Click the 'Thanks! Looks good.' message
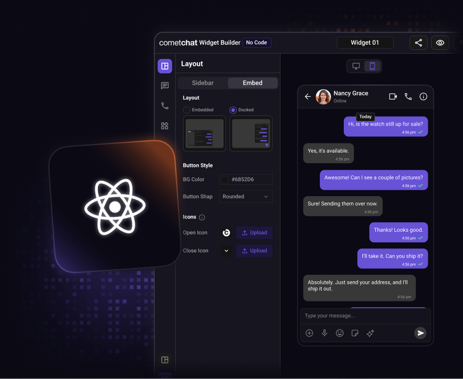Image resolution: width=463 pixels, height=379 pixels. 398,232
